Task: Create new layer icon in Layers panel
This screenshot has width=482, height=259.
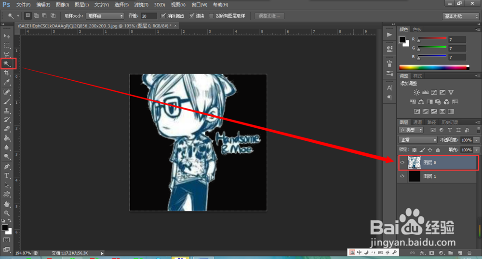Action: click(x=460, y=253)
